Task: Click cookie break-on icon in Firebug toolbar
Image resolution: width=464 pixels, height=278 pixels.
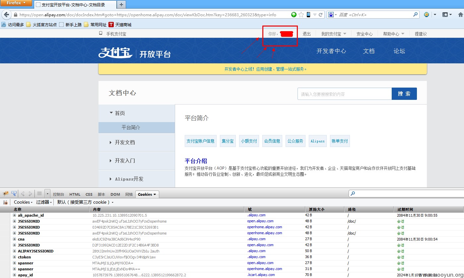Action: click(x=6, y=202)
